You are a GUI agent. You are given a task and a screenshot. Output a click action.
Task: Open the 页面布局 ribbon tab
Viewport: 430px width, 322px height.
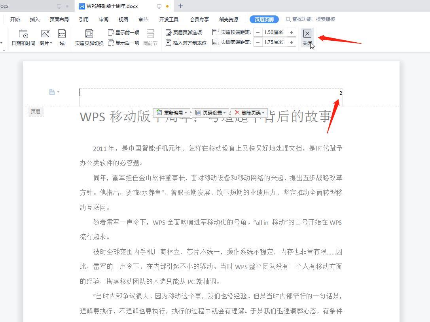59,19
